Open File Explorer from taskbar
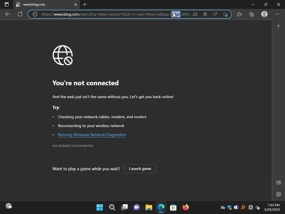285x214 pixels. (149, 207)
